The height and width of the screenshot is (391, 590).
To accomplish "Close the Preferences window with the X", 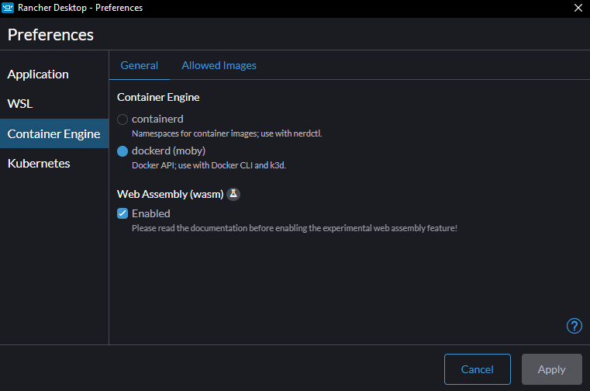I will (x=578, y=8).
